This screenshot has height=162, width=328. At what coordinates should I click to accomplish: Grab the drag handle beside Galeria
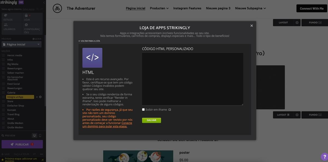coord(4,93)
